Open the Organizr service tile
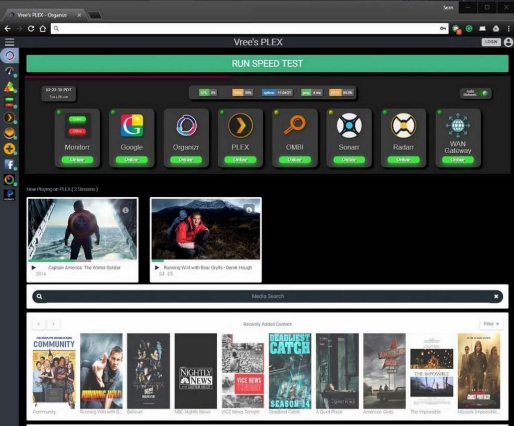The width and height of the screenshot is (514, 426). coord(186,138)
